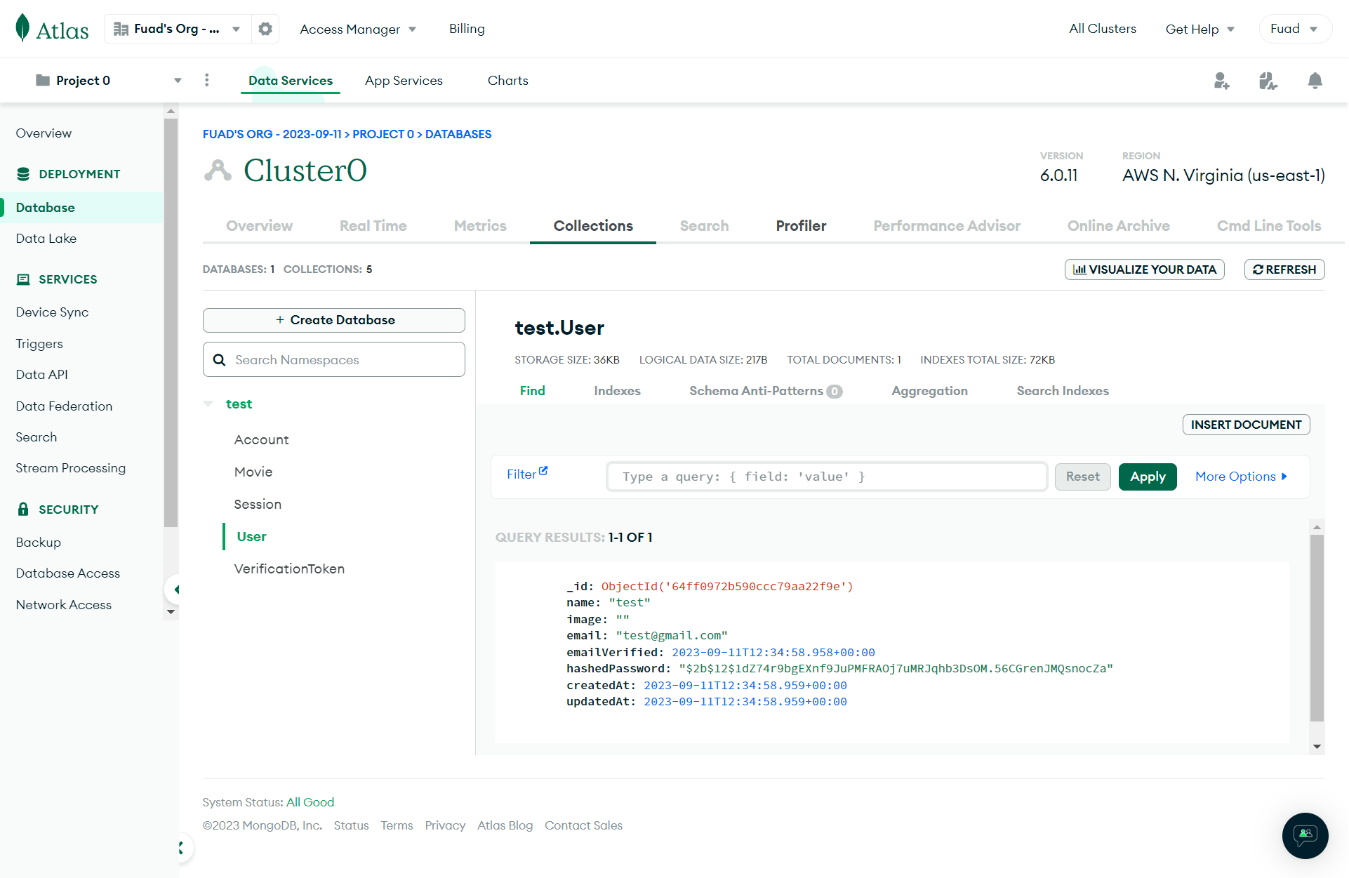Open the Project 0 selector dropdown
Viewport: 1349px width, 878px height.
[x=109, y=80]
